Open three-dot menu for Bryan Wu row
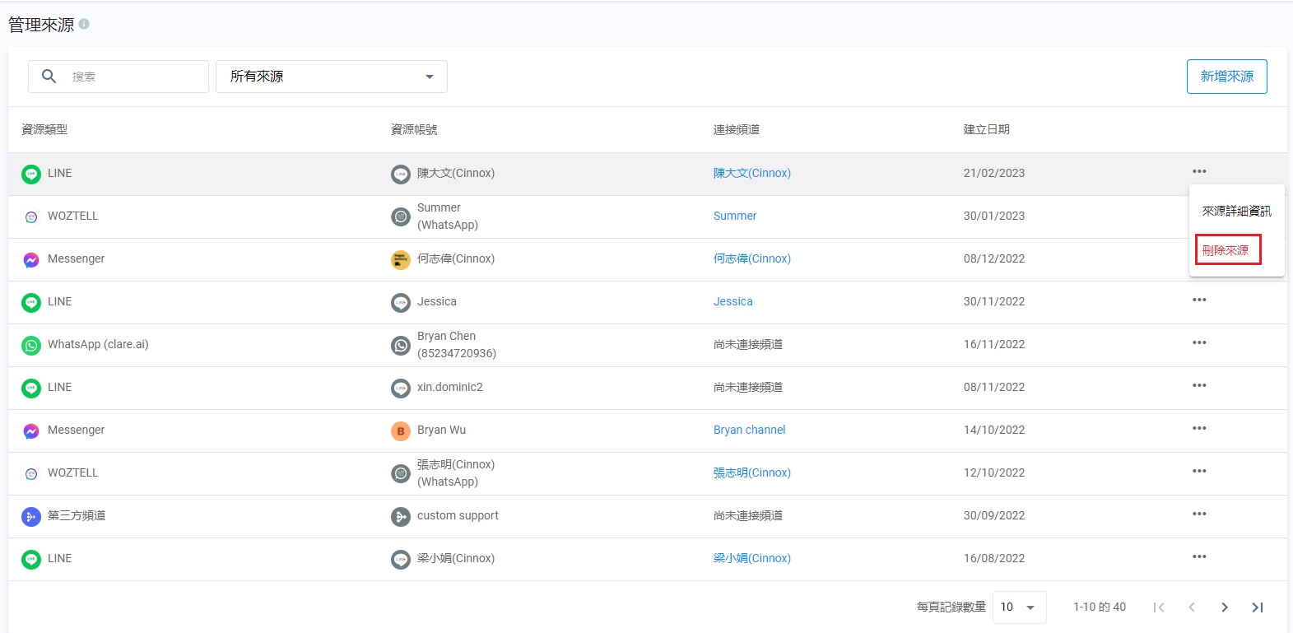The image size is (1293, 633). (1199, 429)
